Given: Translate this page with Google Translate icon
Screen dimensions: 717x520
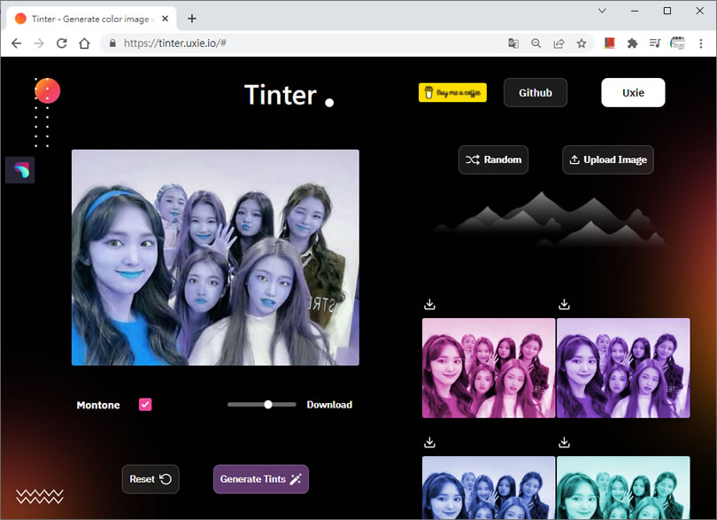Looking at the screenshot, I should (513, 43).
